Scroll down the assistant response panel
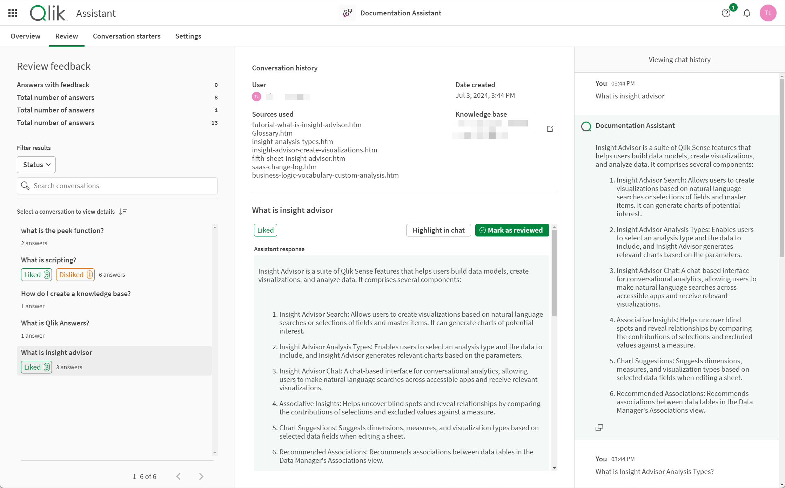The height and width of the screenshot is (488, 785). 554,467
